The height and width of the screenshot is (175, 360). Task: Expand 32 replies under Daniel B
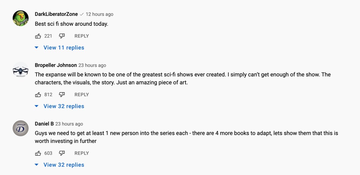click(60, 165)
